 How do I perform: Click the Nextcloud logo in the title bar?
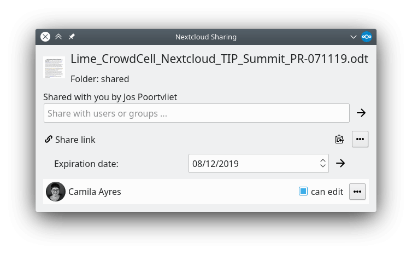click(367, 37)
